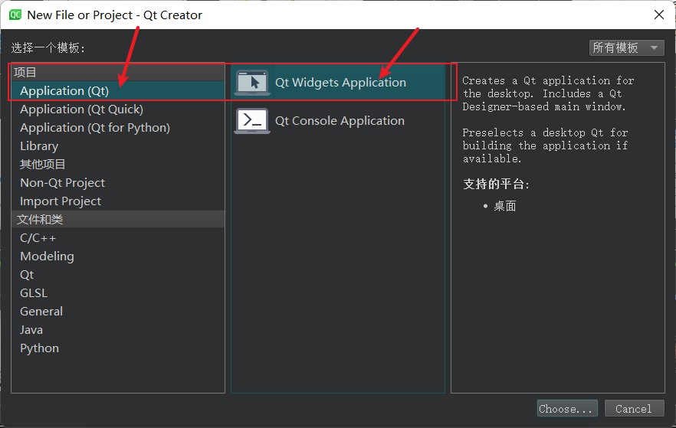Click the Qt Widgets Application icon

[252, 82]
